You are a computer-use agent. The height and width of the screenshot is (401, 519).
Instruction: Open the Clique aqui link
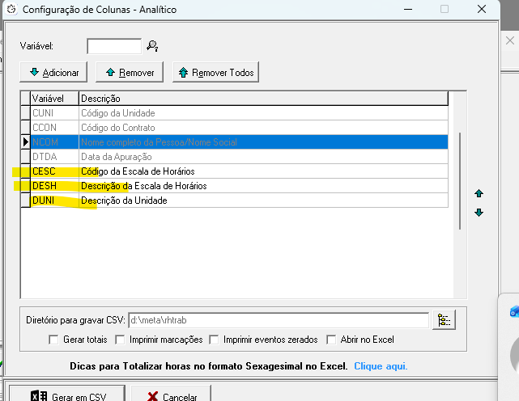(x=381, y=366)
